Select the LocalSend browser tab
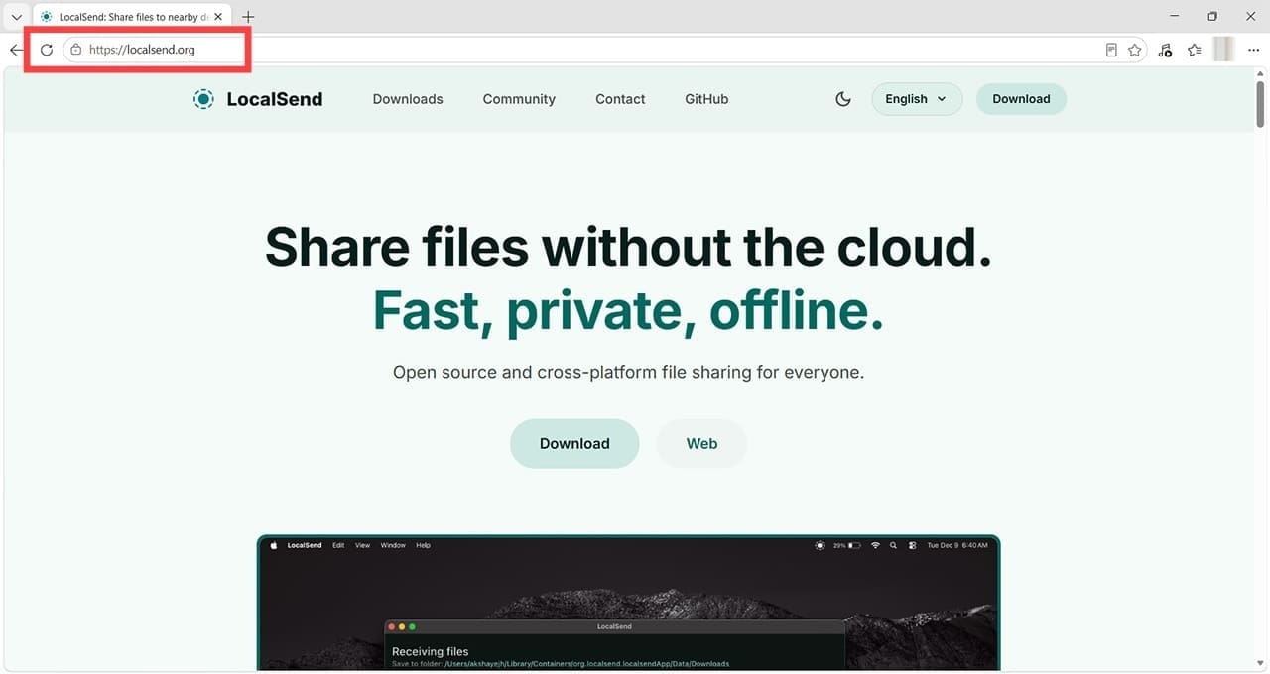 [x=131, y=17]
